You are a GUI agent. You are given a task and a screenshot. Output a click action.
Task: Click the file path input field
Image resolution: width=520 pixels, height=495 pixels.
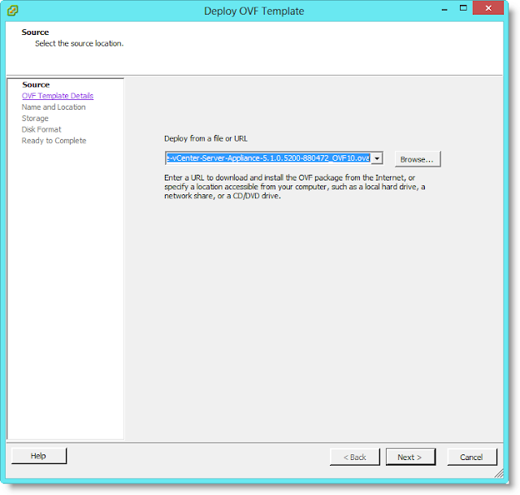point(269,158)
